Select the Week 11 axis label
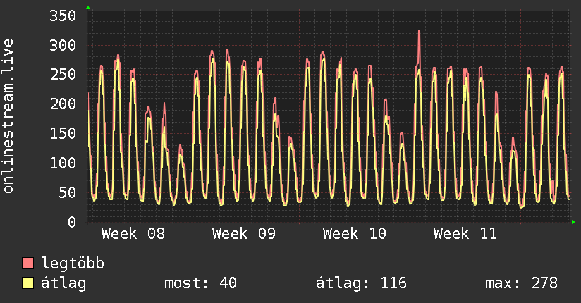The height and width of the screenshot is (303, 581). point(465,234)
